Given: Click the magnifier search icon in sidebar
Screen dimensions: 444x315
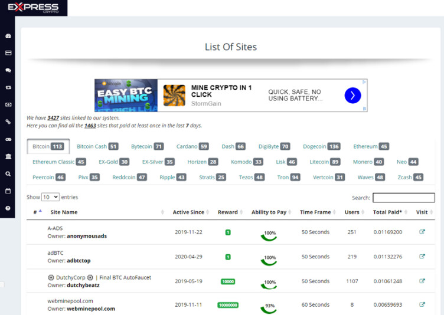Looking at the screenshot, I should tap(8, 174).
